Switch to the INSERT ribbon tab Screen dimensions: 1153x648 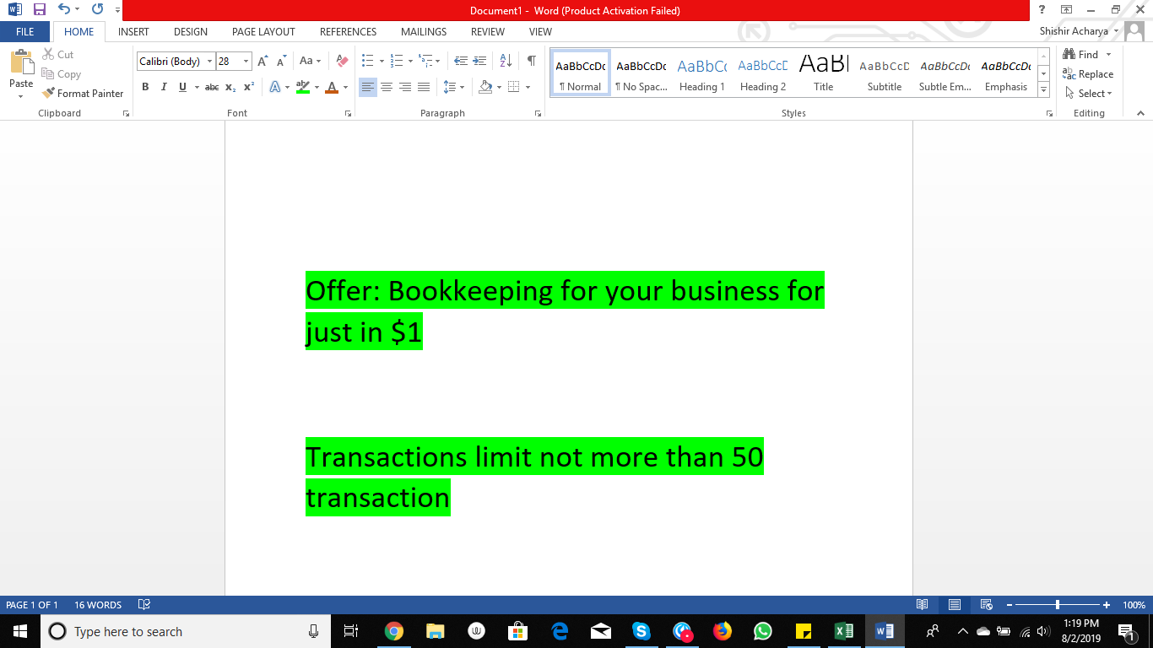(133, 31)
